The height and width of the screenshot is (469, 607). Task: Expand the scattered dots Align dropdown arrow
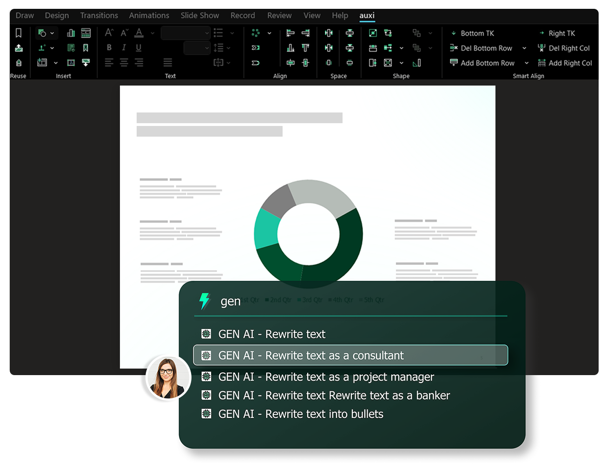(x=269, y=33)
